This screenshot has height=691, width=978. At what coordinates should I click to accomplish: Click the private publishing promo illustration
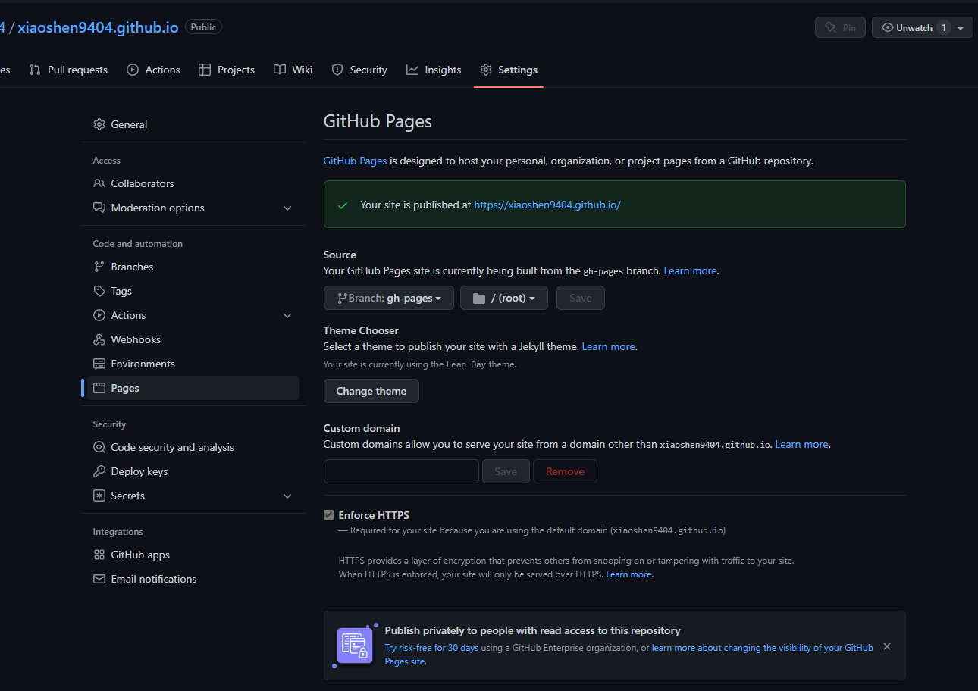point(355,646)
